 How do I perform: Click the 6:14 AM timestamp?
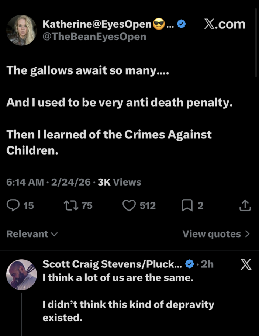pos(25,182)
